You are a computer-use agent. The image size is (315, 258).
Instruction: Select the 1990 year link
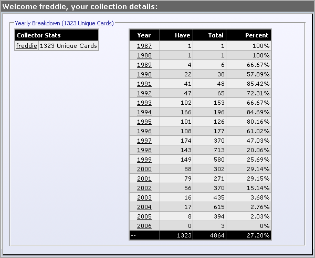[x=144, y=74]
